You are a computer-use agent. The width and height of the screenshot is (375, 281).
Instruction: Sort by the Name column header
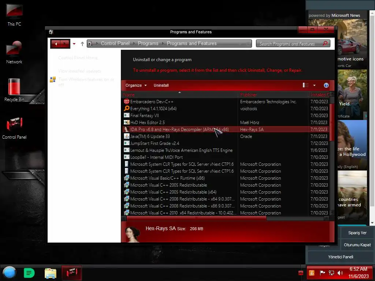[180, 95]
